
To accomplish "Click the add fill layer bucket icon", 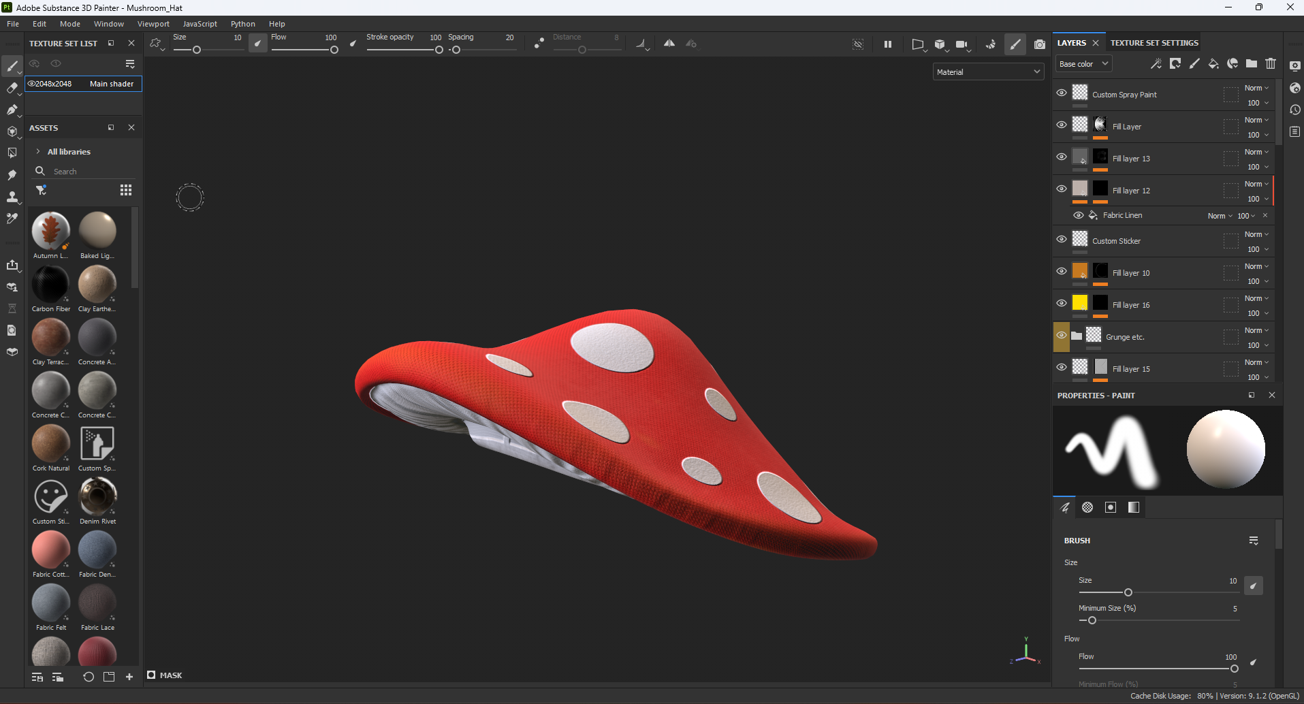I will click(x=1213, y=64).
